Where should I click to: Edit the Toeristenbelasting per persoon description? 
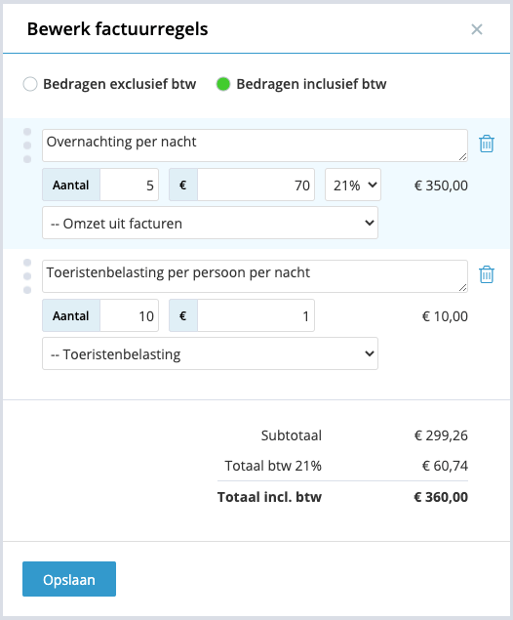click(255, 276)
